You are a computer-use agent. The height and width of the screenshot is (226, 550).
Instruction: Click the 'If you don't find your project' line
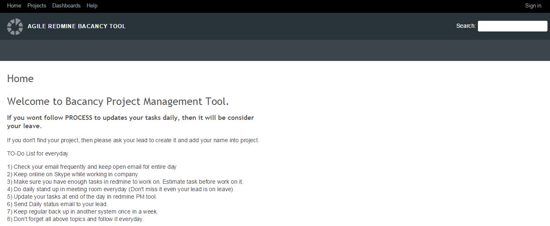pos(133,140)
